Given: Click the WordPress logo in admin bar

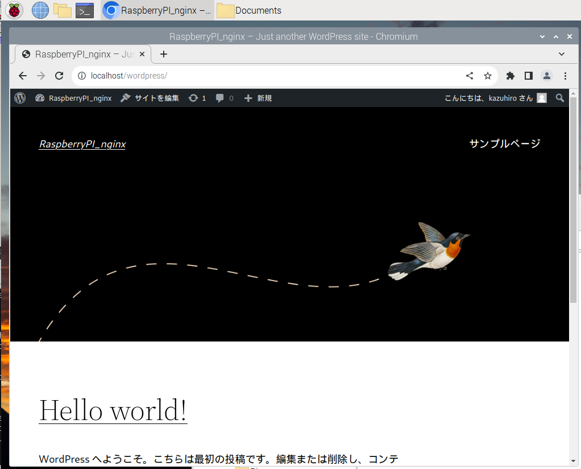Looking at the screenshot, I should point(20,98).
